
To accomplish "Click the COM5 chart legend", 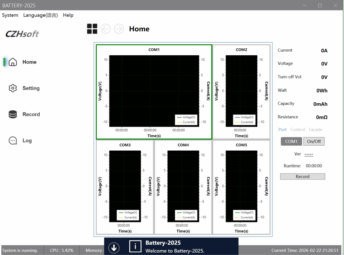I will tap(244, 215).
